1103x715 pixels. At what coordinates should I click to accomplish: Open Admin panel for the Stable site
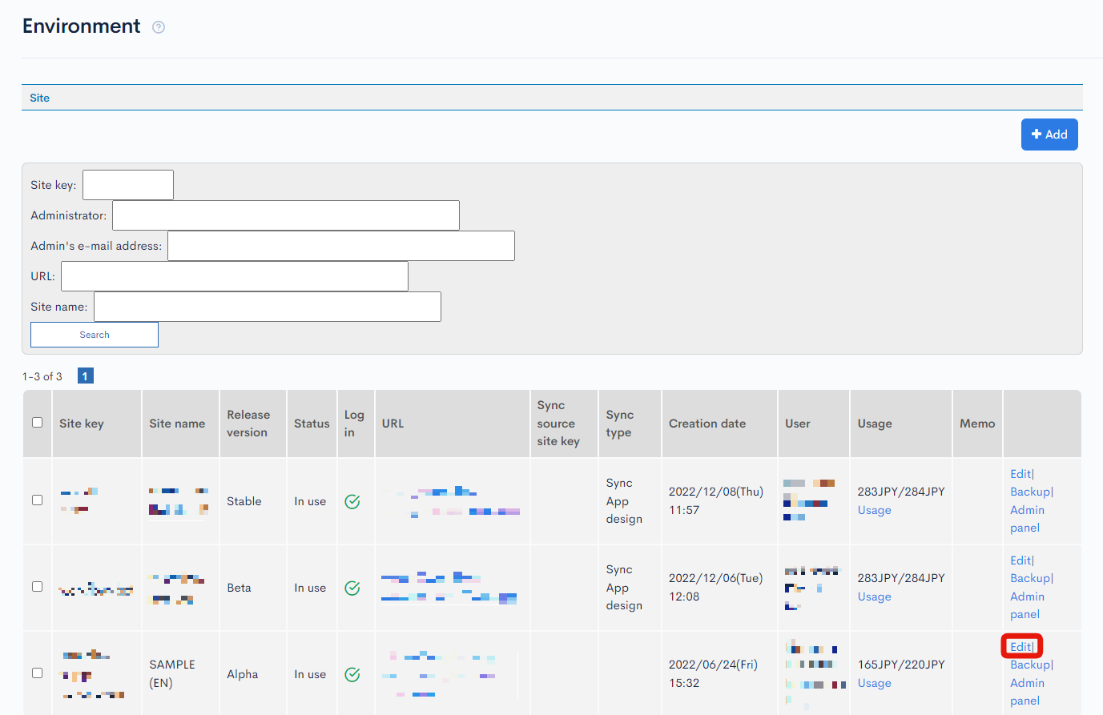[x=1027, y=519]
